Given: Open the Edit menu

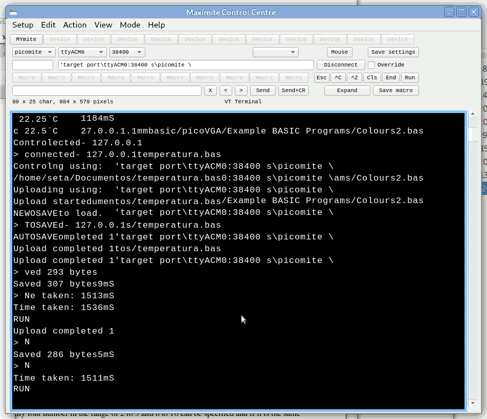Looking at the screenshot, I should pyautogui.click(x=48, y=25).
